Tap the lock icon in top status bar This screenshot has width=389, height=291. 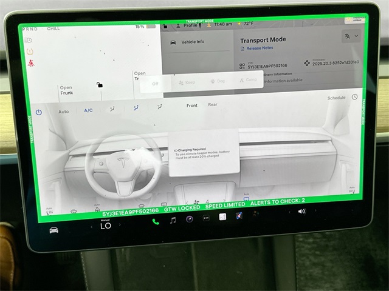(x=165, y=26)
